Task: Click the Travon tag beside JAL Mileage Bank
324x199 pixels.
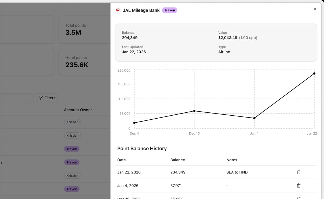Action: pyautogui.click(x=170, y=10)
